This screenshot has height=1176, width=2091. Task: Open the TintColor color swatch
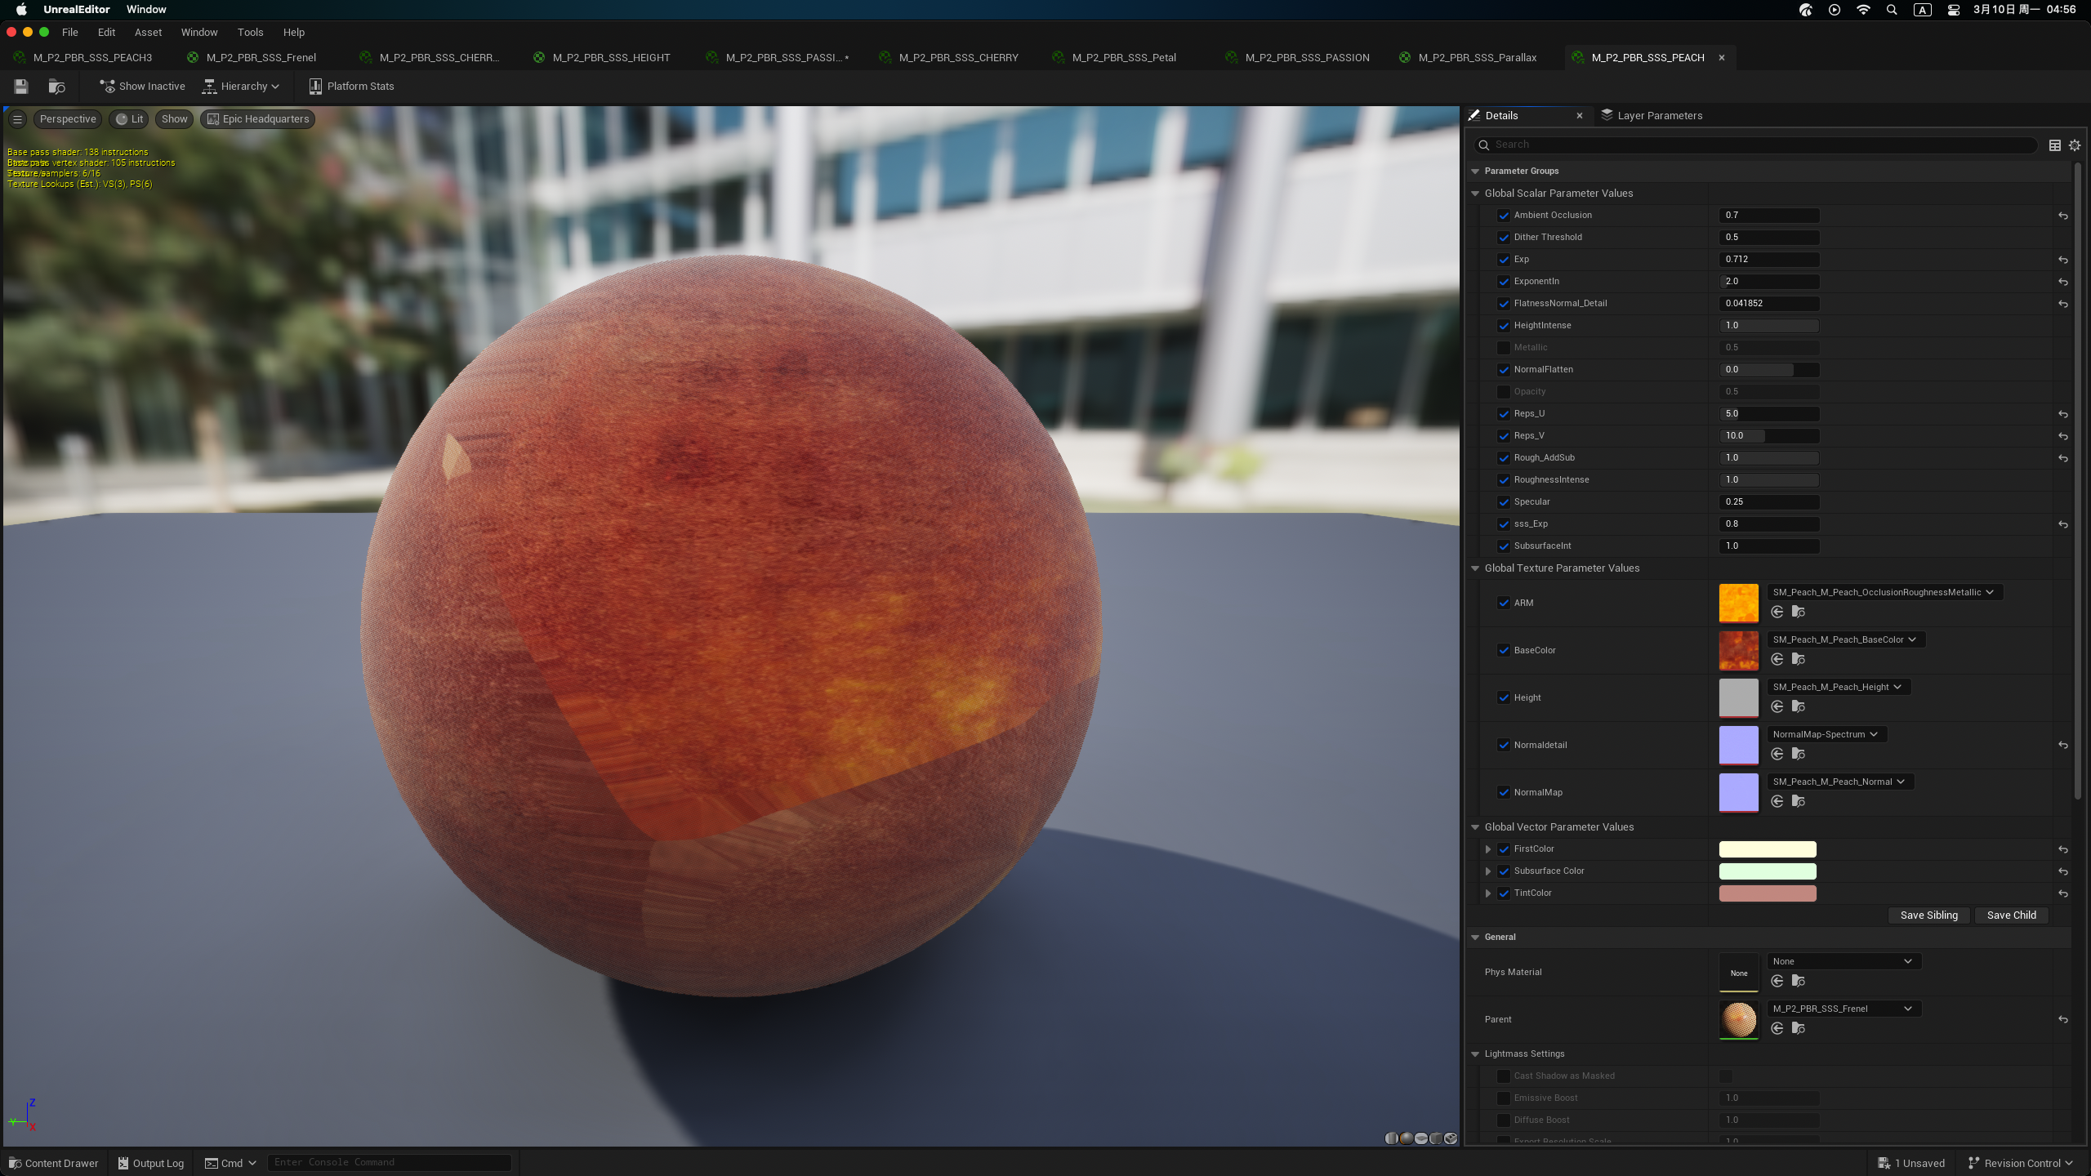click(x=1768, y=893)
